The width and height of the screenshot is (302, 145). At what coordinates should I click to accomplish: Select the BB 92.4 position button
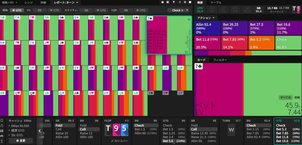point(258,10)
